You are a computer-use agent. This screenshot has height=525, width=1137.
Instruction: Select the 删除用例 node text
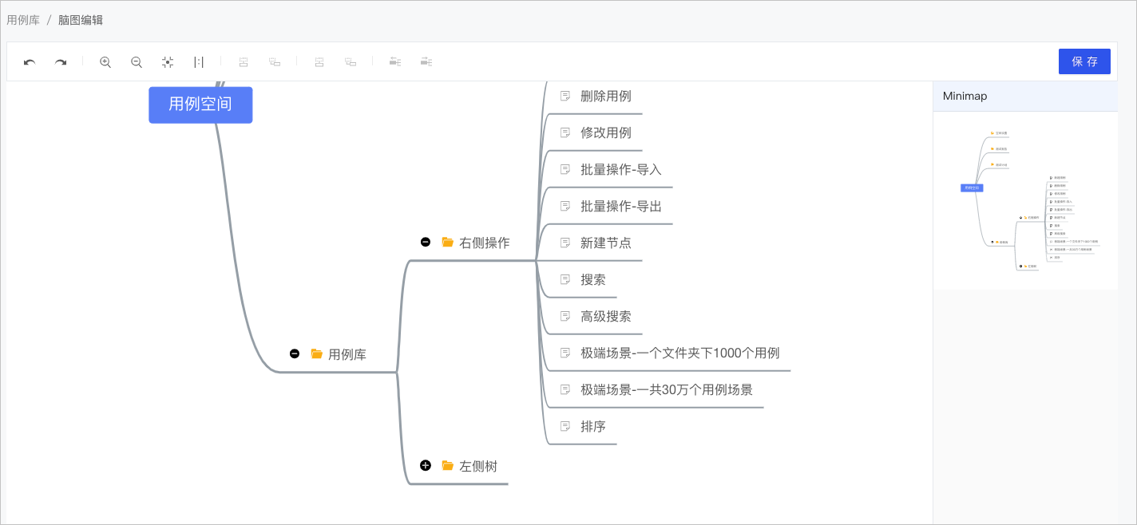click(x=606, y=96)
